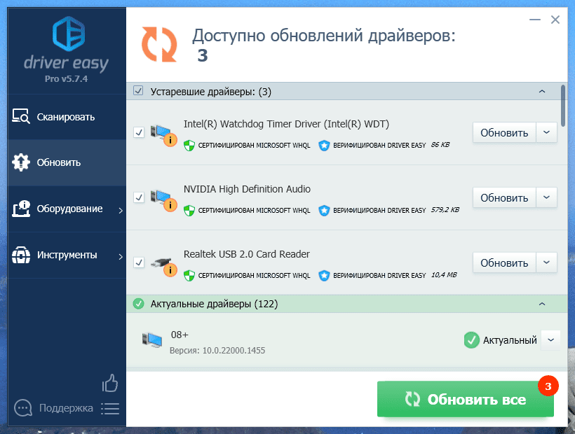Click the vertical scrollbar of driver list
Screen dimensions: 575x434
tap(563, 104)
